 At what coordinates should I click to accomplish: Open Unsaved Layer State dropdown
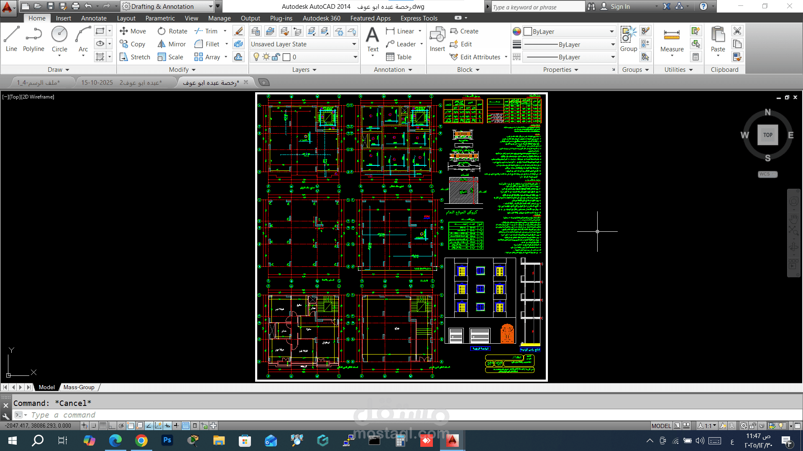(x=304, y=44)
